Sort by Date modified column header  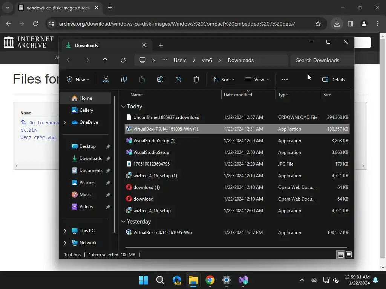coord(248,94)
